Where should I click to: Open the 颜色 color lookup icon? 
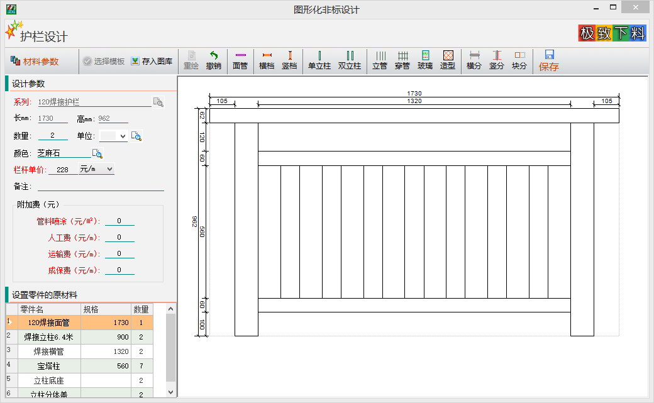tap(97, 153)
